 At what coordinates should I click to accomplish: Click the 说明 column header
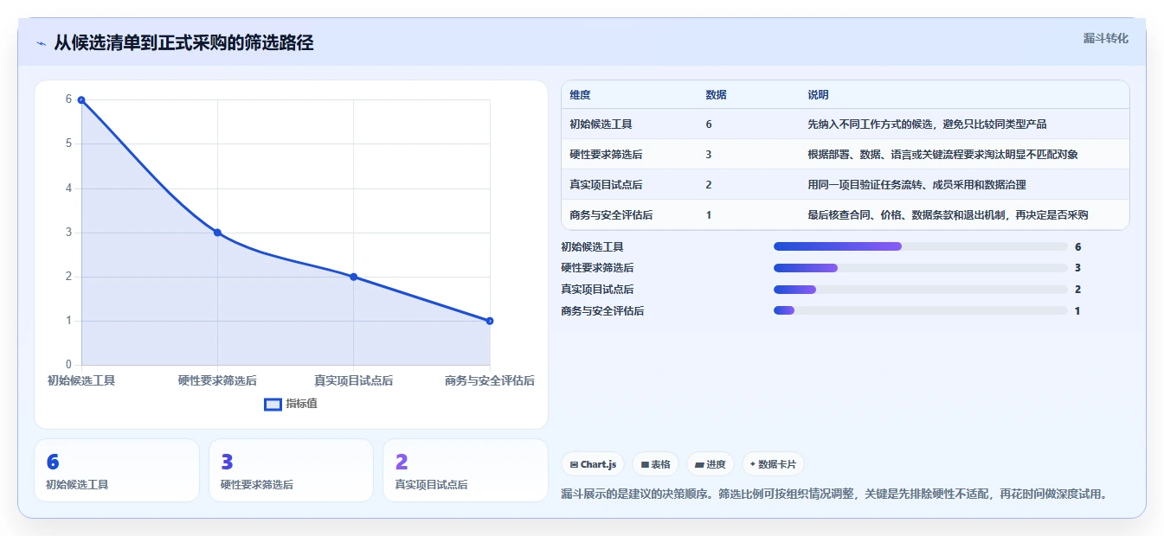(818, 95)
